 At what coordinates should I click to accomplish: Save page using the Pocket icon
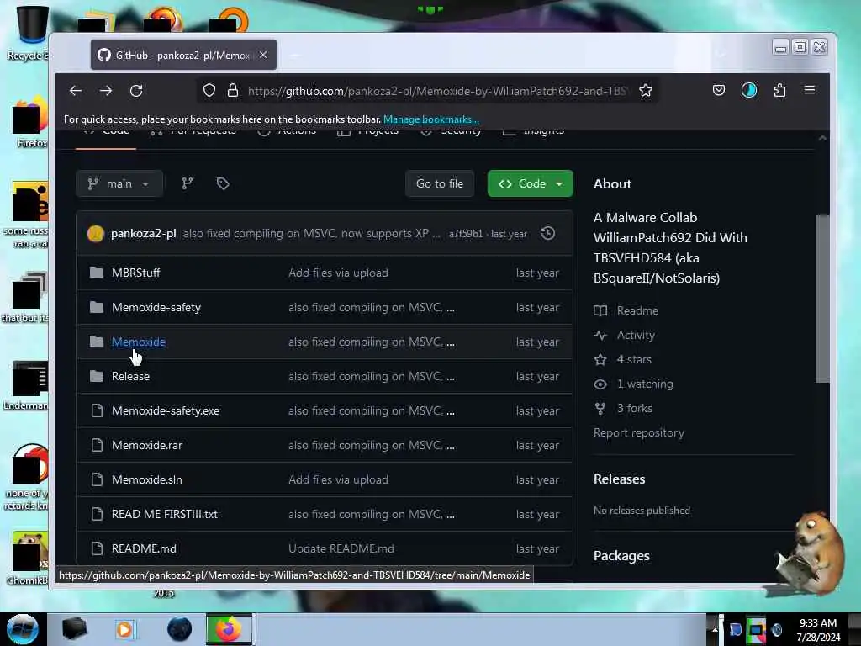click(719, 90)
